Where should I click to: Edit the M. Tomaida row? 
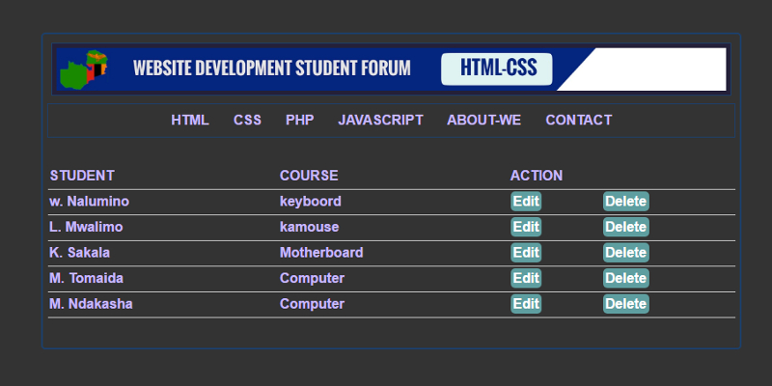tap(526, 279)
